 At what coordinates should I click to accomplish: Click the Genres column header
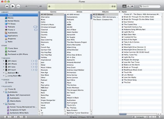tap(53, 12)
